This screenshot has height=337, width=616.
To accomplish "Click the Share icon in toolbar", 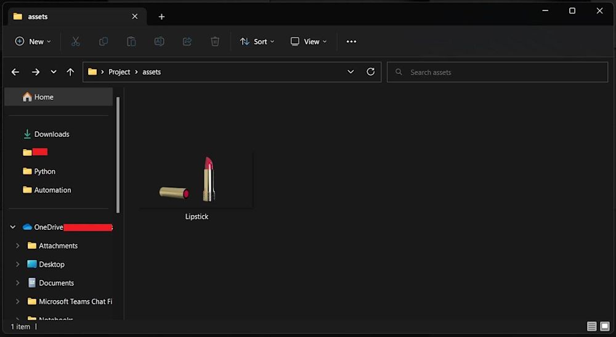I will [187, 41].
